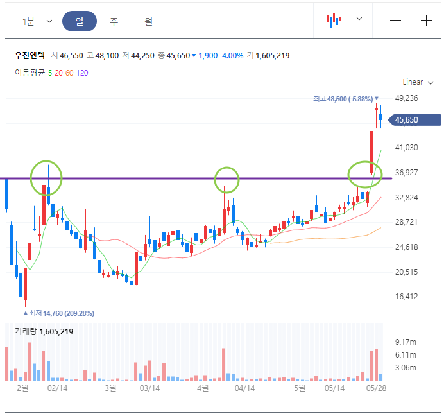Toggle the 60-day moving average

(69, 73)
